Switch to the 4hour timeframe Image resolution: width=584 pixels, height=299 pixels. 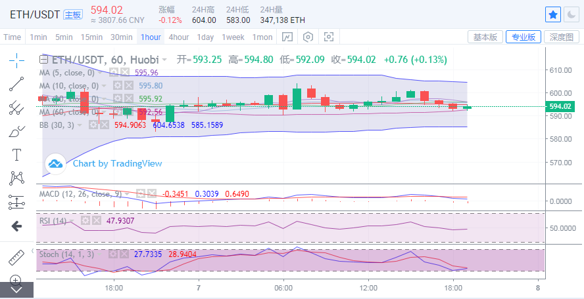pos(178,37)
